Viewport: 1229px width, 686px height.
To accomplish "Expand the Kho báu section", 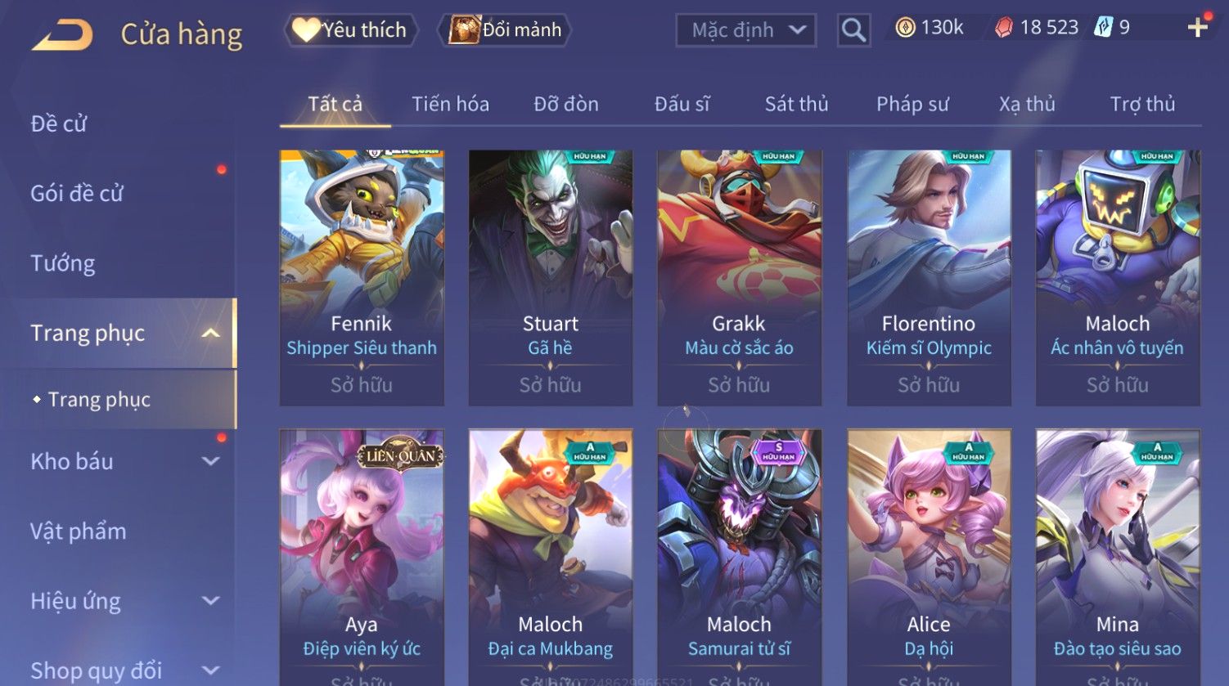I will [x=210, y=461].
